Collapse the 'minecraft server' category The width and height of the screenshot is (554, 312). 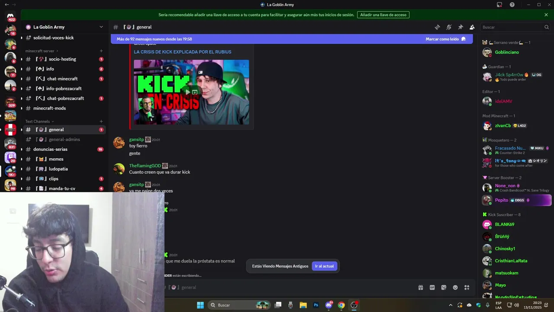tap(42, 51)
